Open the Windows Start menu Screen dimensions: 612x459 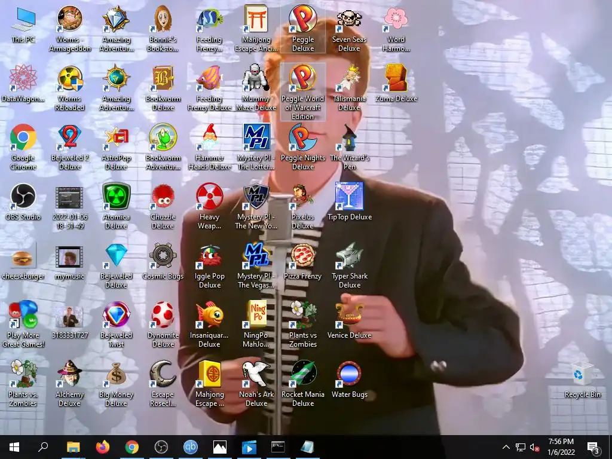[14, 447]
